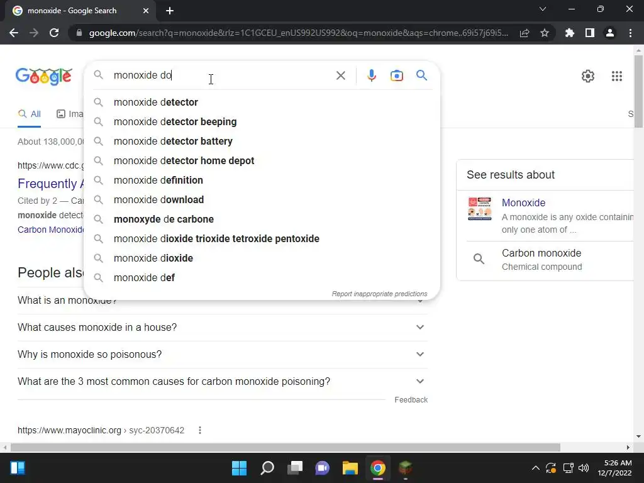Open the Widgets panel on the taskbar
Viewport: 644px width, 483px height.
tap(18, 468)
